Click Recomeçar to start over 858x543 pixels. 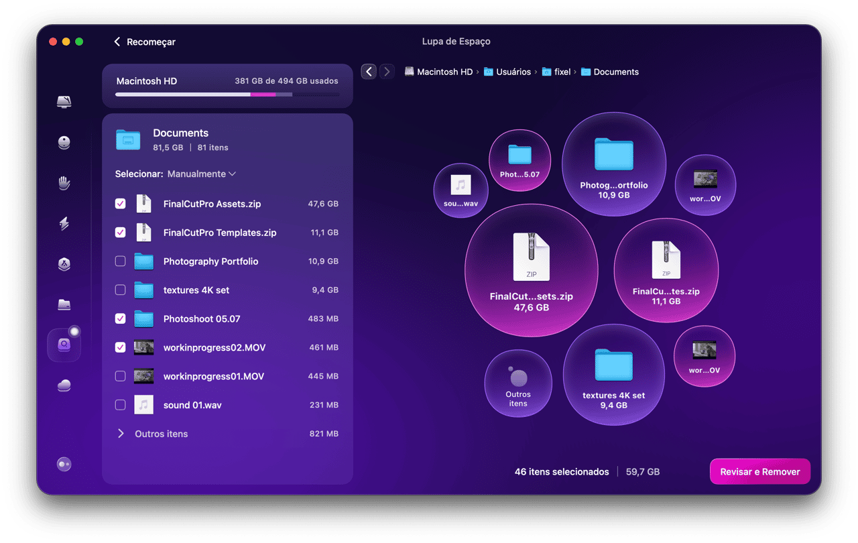click(x=145, y=42)
